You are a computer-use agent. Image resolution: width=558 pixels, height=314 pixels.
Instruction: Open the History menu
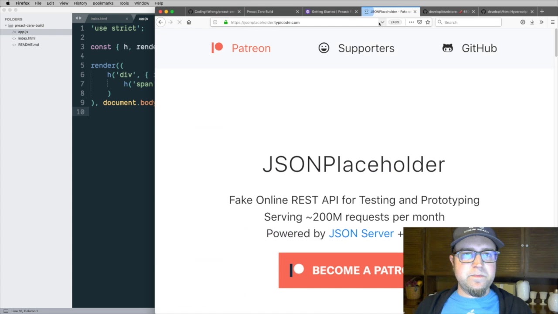(80, 3)
